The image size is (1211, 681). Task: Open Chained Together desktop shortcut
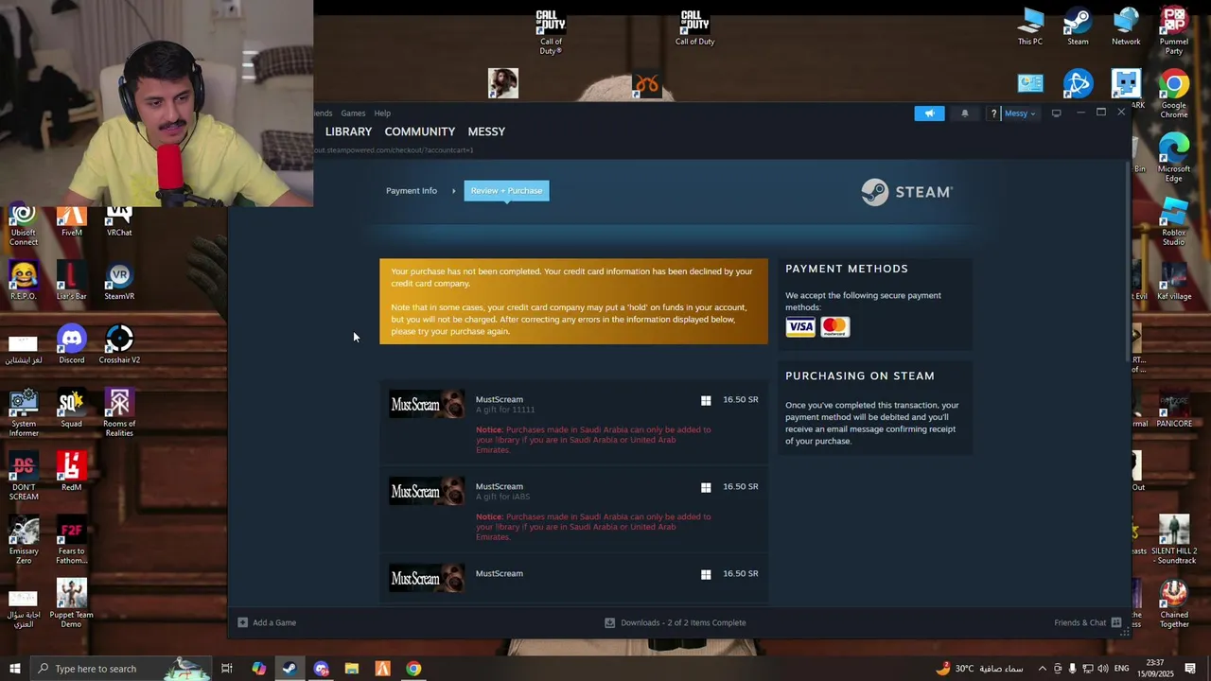point(1174,604)
